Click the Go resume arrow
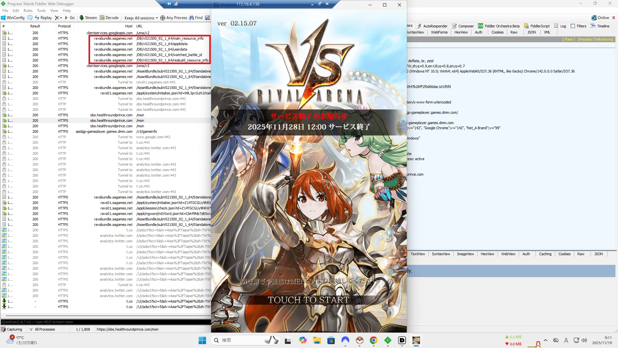 click(67, 18)
